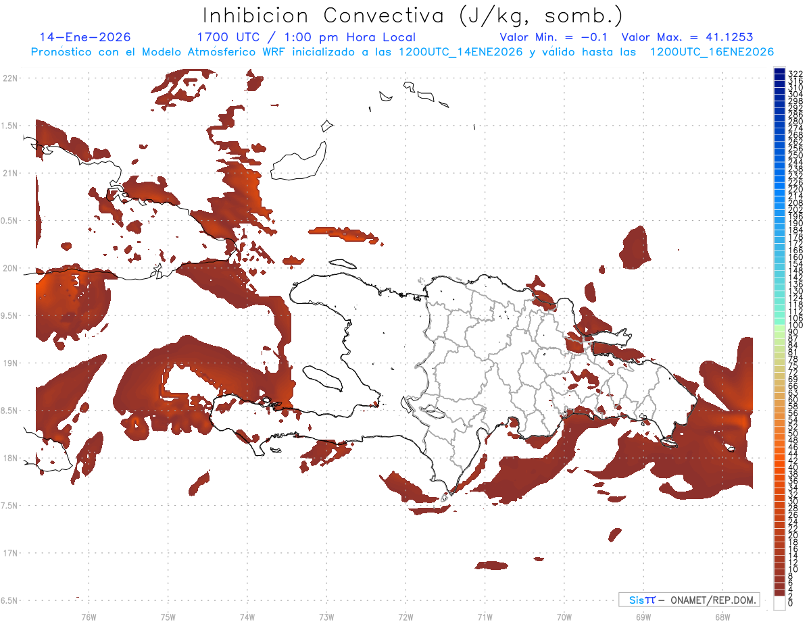This screenshot has width=811, height=626.
Task: Click '1700 UTC / 1:00 pm Hora Local'
Action: pyautogui.click(x=306, y=37)
